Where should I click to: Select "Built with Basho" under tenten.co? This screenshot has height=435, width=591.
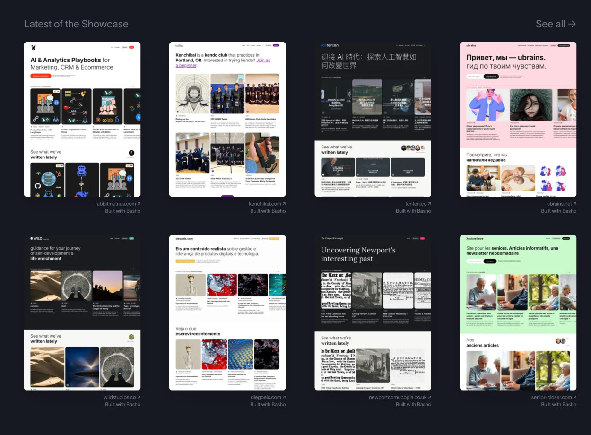414,211
